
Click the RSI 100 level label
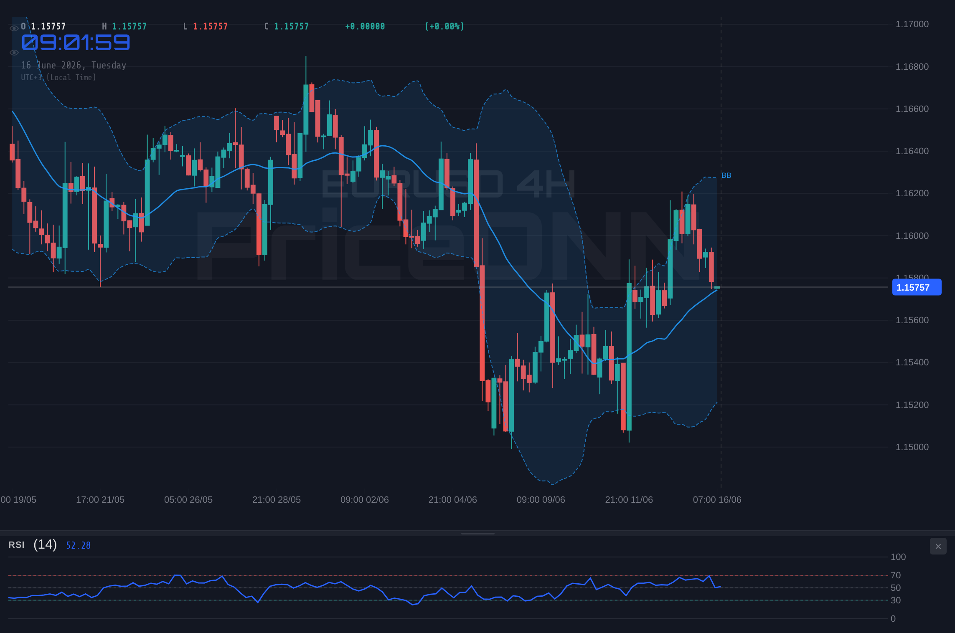[x=898, y=557]
